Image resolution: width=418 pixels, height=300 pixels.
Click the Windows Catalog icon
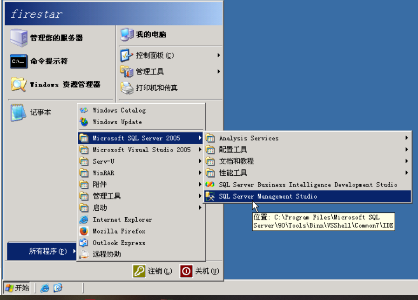point(84,110)
